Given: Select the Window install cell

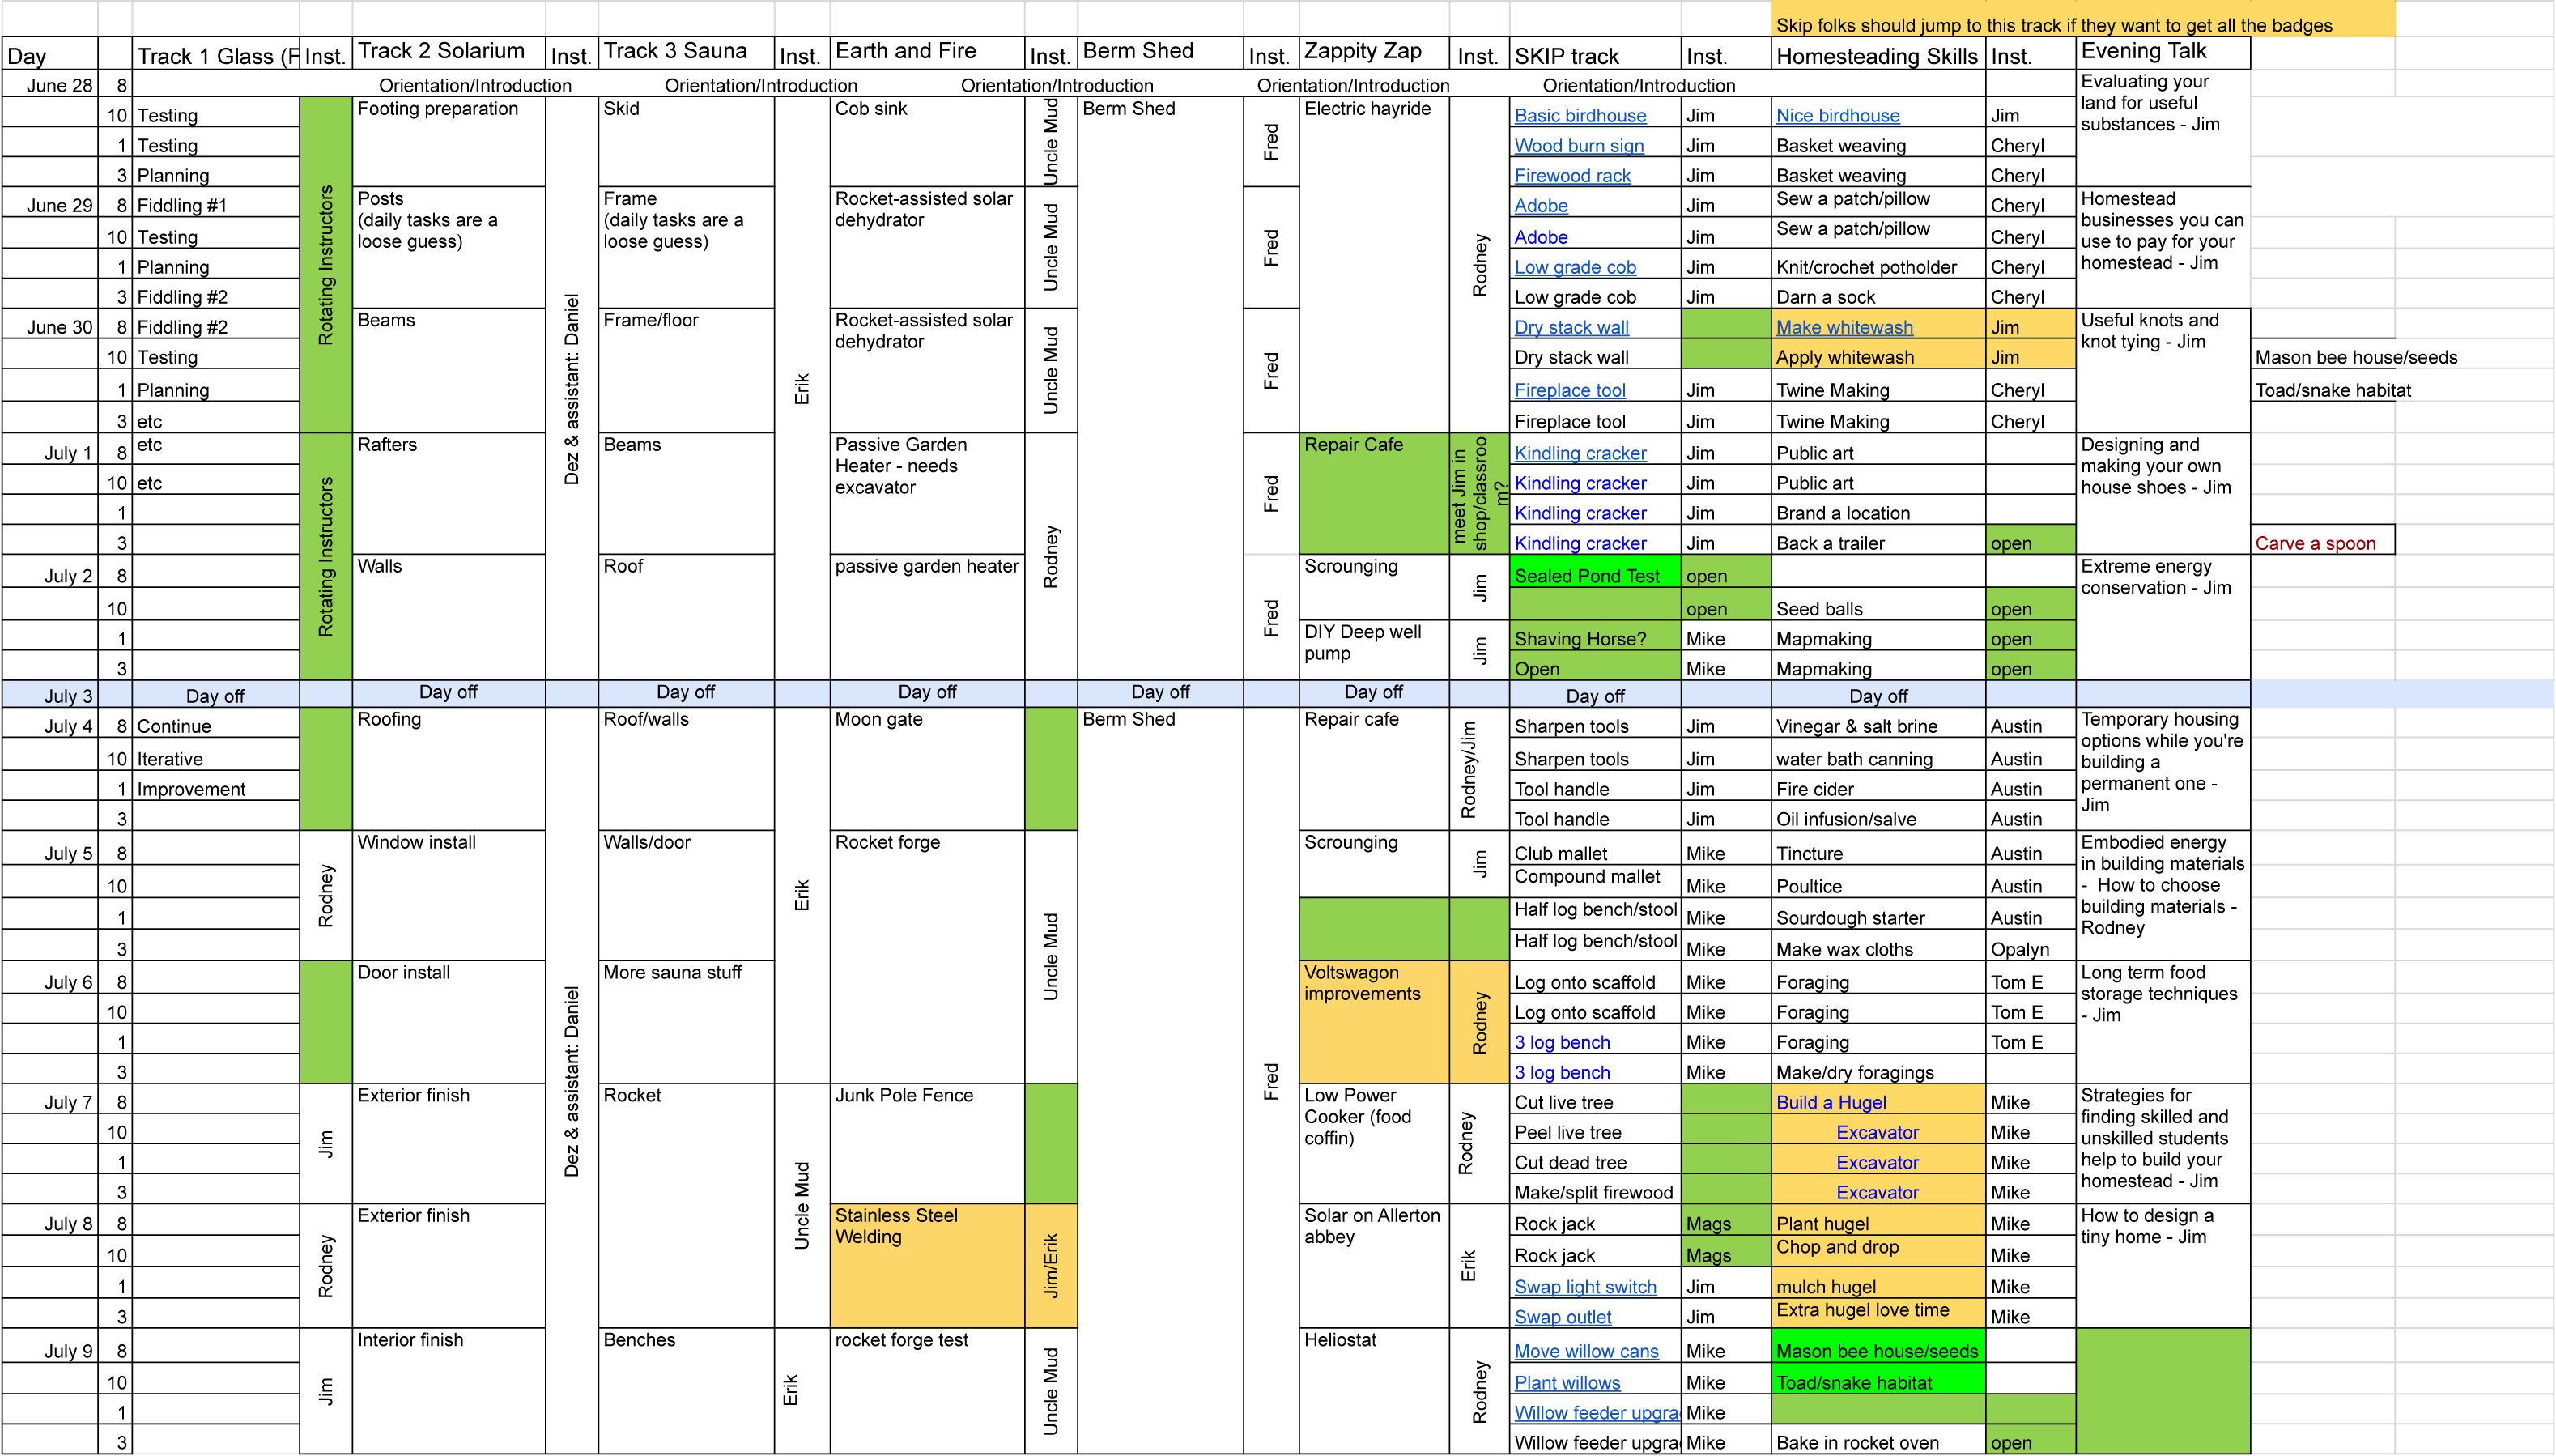Looking at the screenshot, I should click(449, 895).
